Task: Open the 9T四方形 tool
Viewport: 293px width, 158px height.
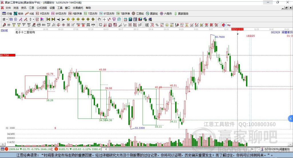Action: [x=107, y=14]
